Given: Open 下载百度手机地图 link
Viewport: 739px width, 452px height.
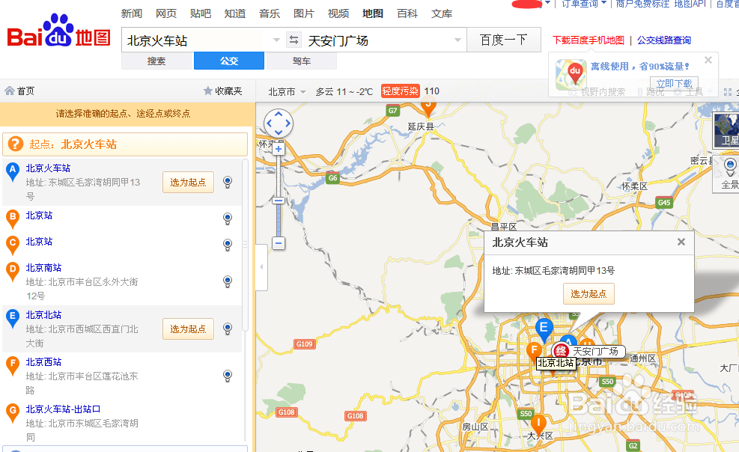Looking at the screenshot, I should pyautogui.click(x=589, y=40).
